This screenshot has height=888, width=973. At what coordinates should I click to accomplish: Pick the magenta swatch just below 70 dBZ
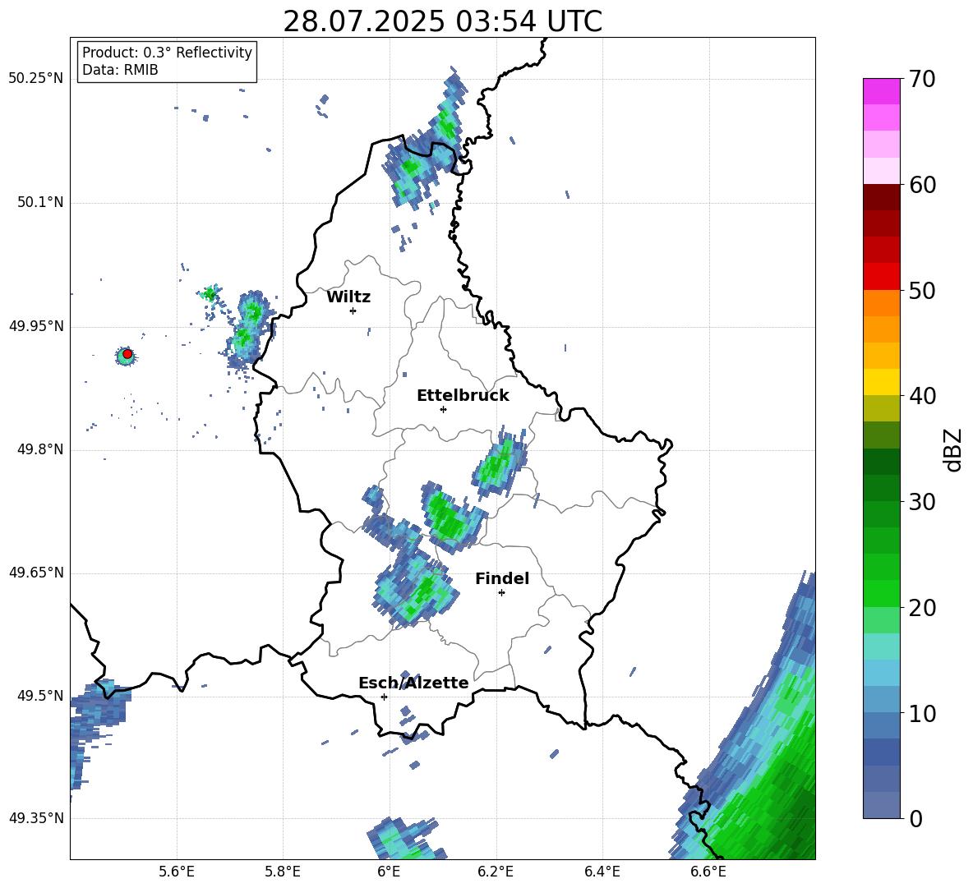881,92
